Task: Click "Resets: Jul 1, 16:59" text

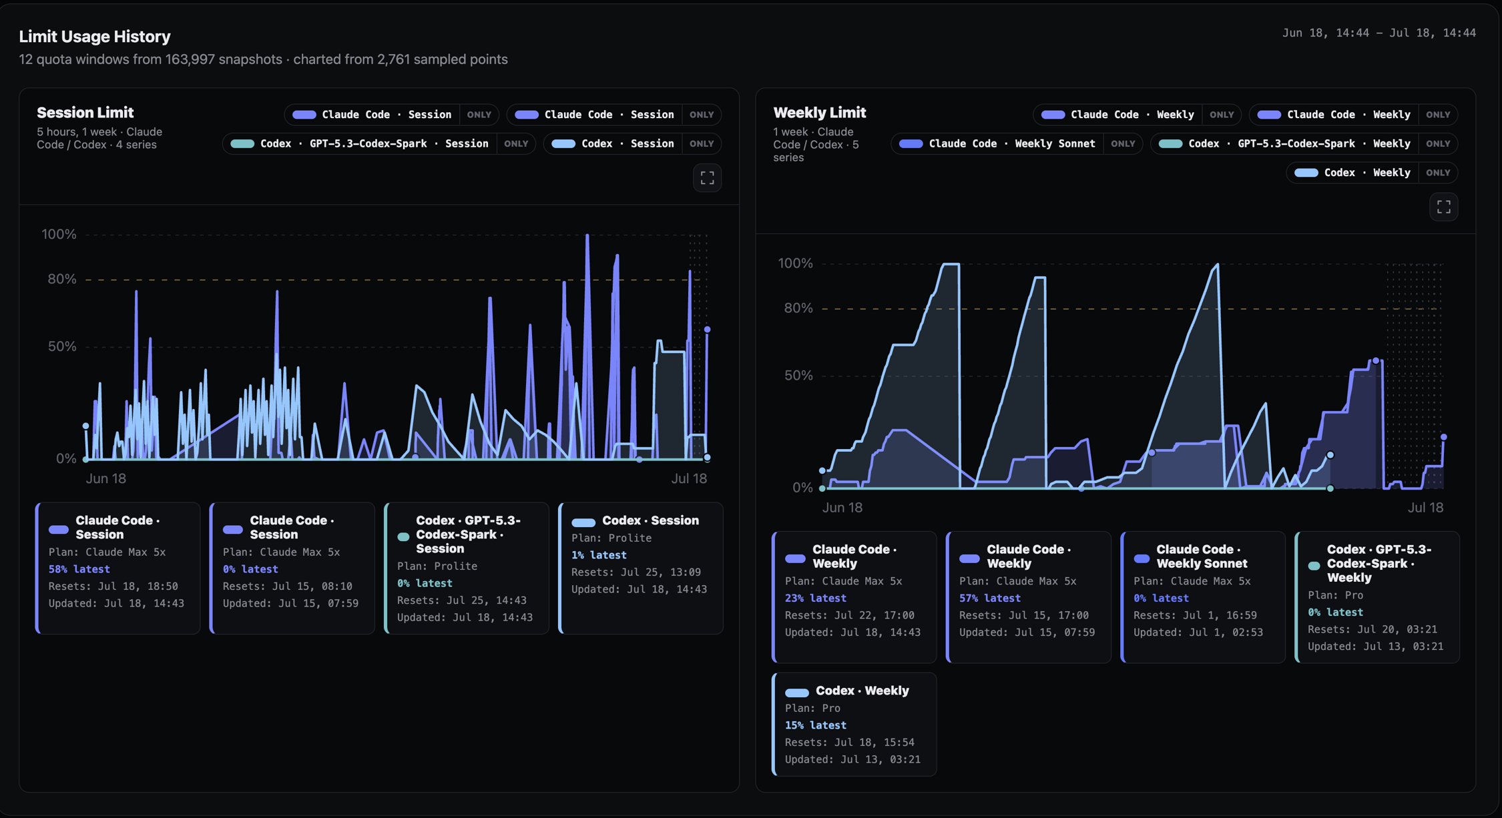Action: 1195,615
